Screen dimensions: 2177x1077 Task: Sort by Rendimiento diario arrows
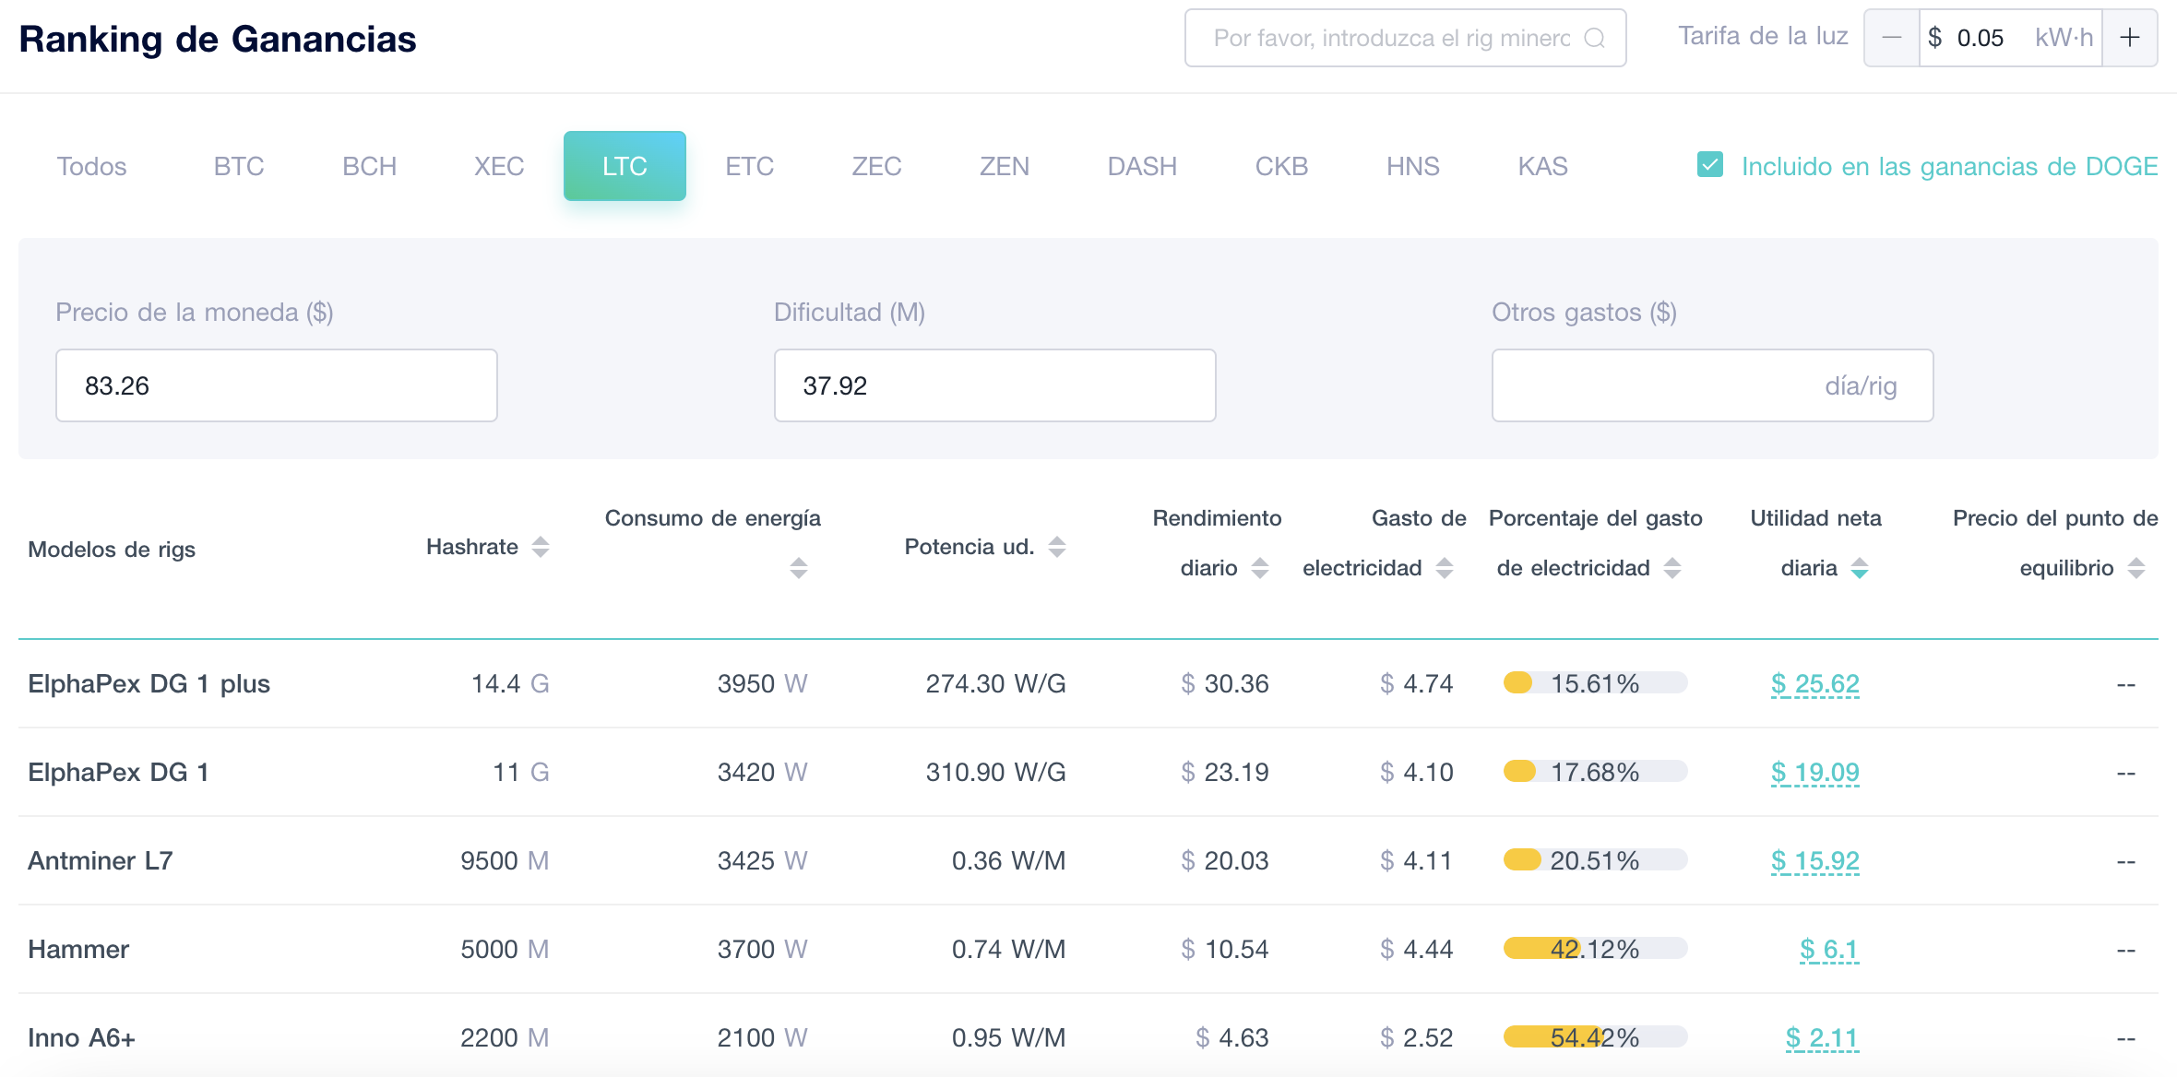pyautogui.click(x=1260, y=568)
